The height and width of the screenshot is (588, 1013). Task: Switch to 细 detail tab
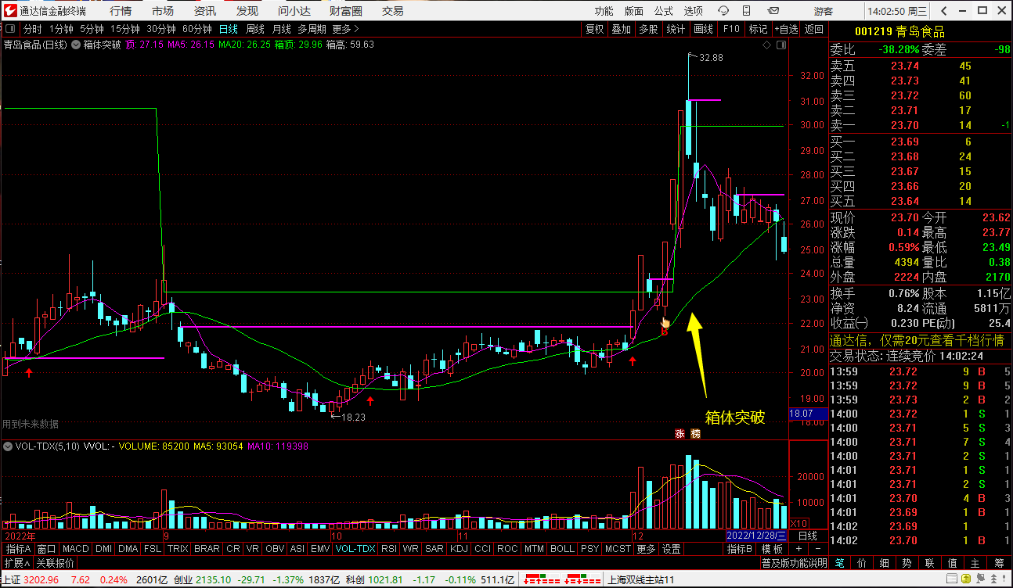point(885,562)
